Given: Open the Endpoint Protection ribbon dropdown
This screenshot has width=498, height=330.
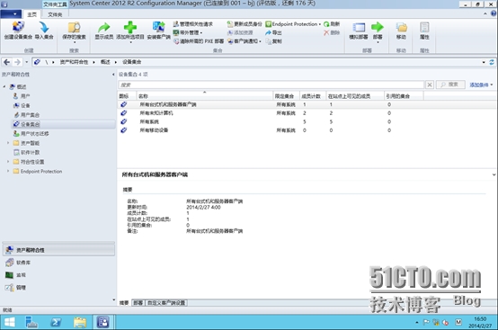Looking at the screenshot, I should click(x=293, y=24).
